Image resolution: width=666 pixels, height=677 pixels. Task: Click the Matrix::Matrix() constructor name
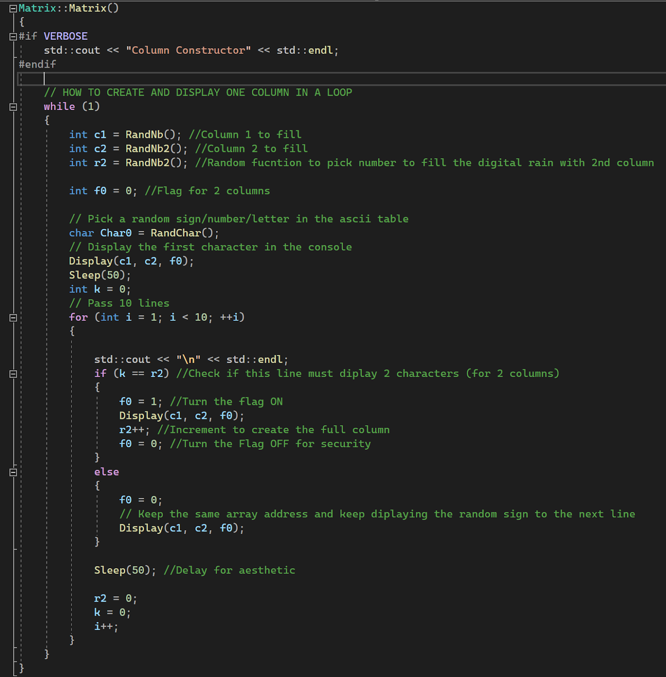pos(69,8)
